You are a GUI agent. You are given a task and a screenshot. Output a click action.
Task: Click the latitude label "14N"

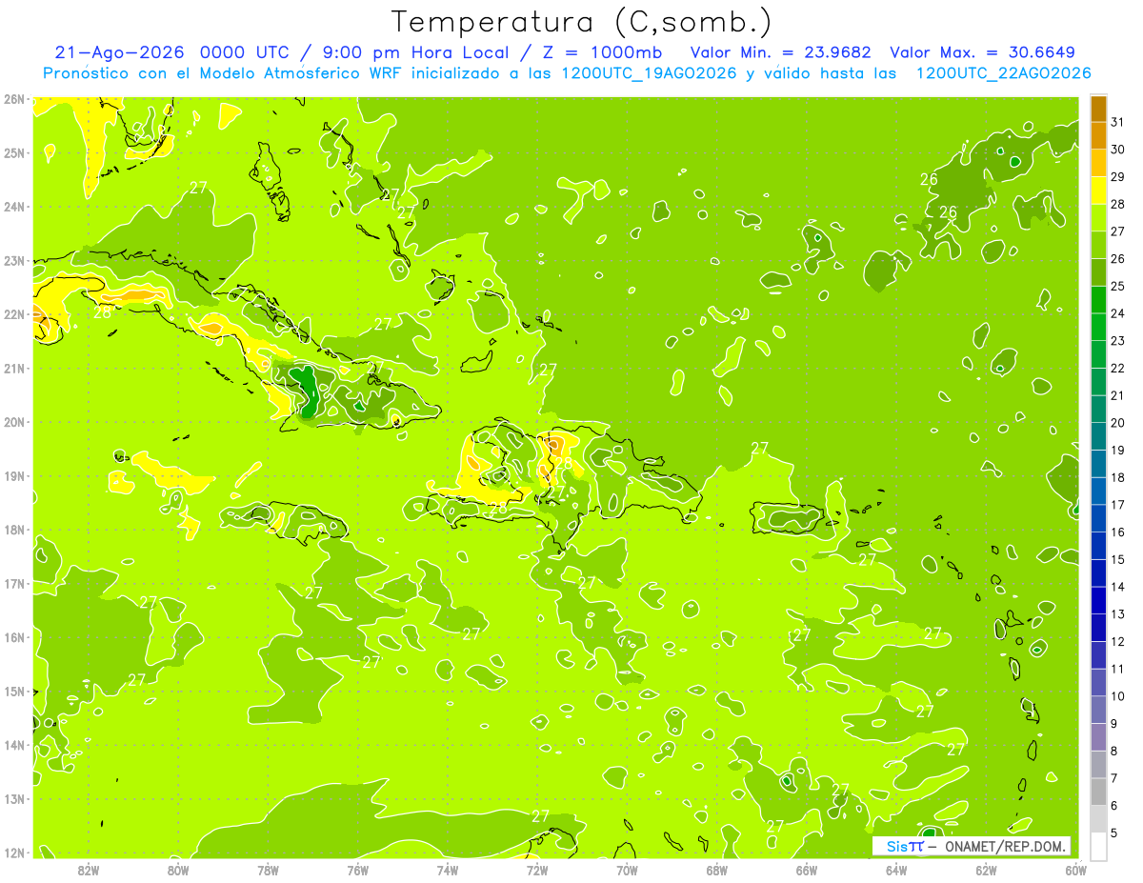tap(15, 745)
